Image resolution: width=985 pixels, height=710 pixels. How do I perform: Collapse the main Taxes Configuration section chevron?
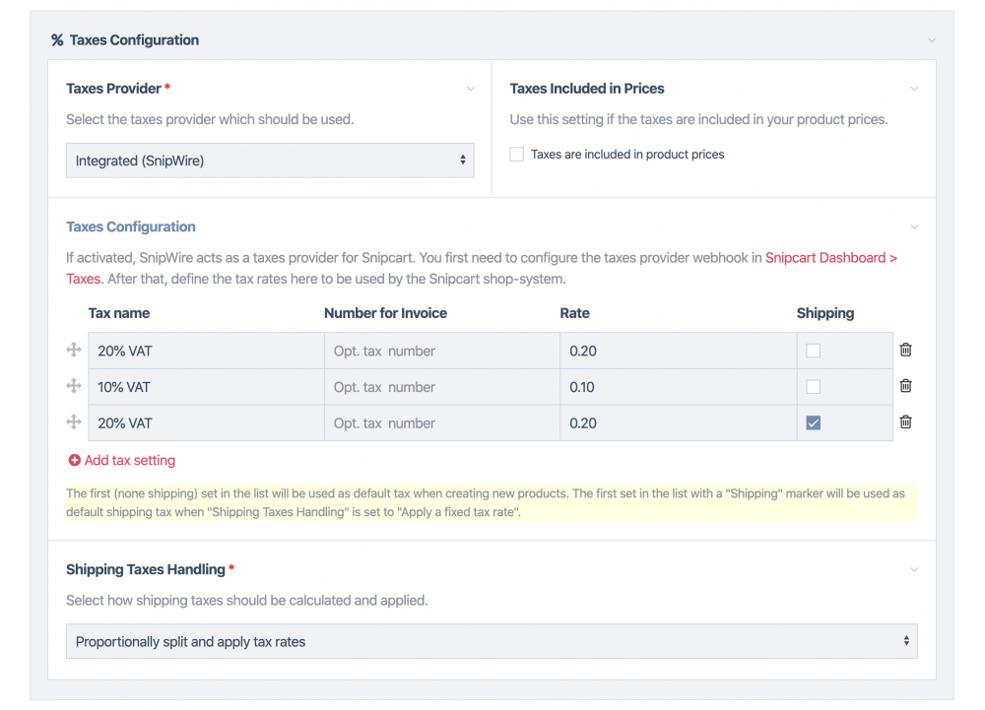click(x=932, y=40)
